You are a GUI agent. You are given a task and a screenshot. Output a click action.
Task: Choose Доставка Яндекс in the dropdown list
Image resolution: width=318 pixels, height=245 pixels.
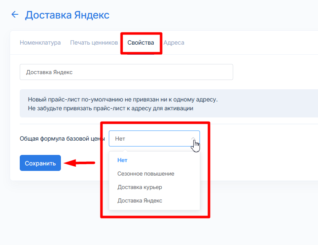(140, 201)
